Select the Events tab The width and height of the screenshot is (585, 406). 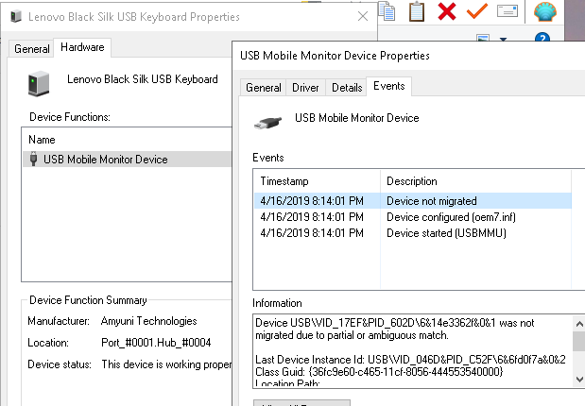(388, 86)
